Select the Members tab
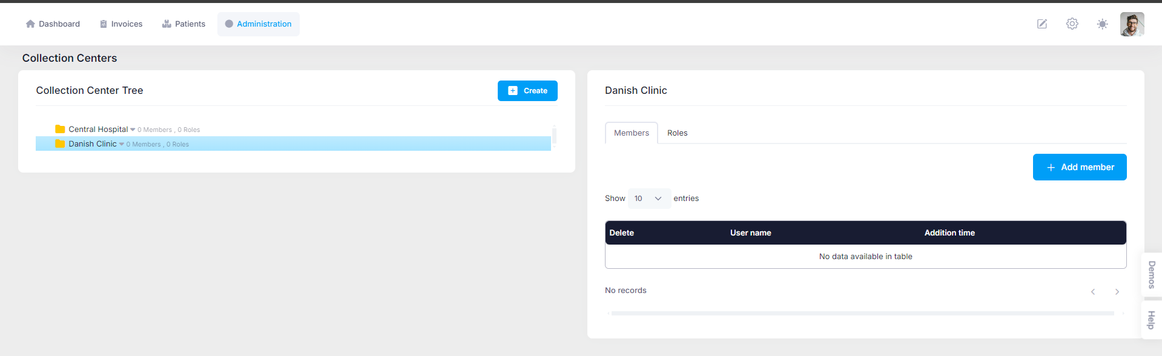This screenshot has height=356, width=1162. point(631,133)
